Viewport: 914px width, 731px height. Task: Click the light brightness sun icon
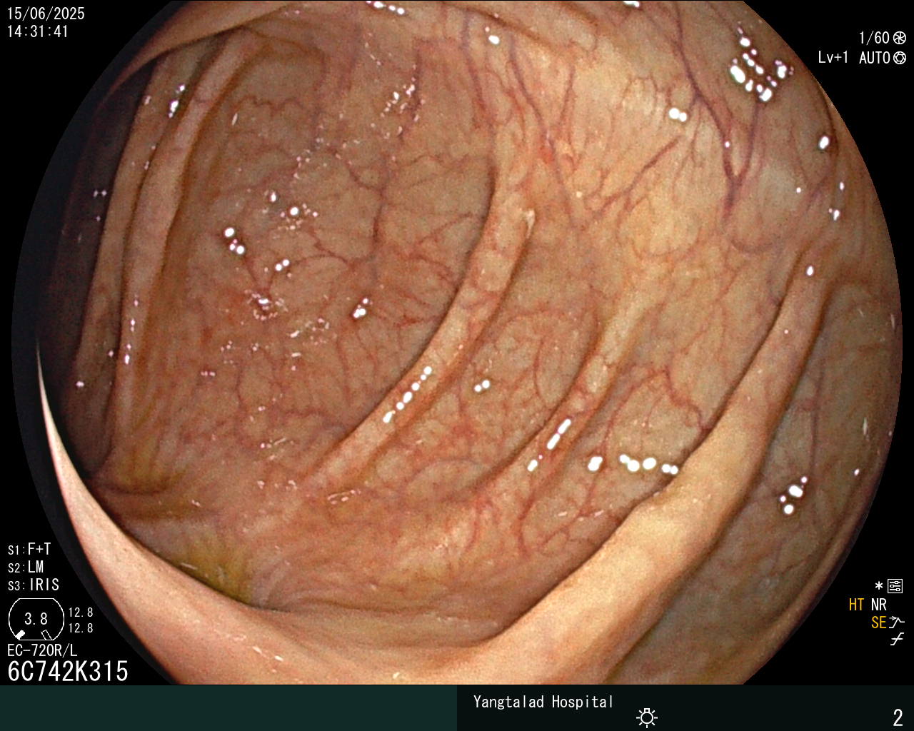[x=647, y=717]
